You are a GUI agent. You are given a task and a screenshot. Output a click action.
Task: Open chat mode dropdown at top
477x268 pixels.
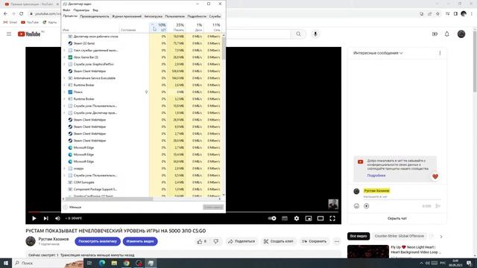[x=378, y=53]
